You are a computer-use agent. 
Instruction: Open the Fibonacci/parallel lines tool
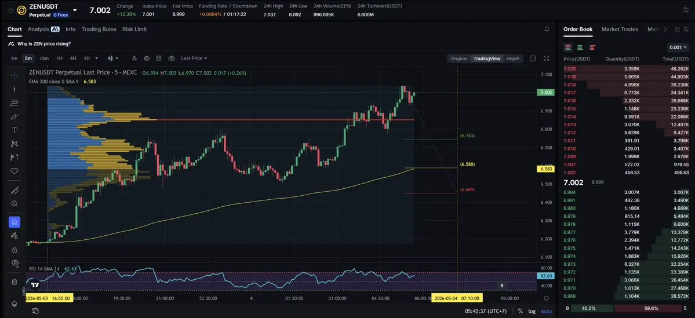(14, 103)
